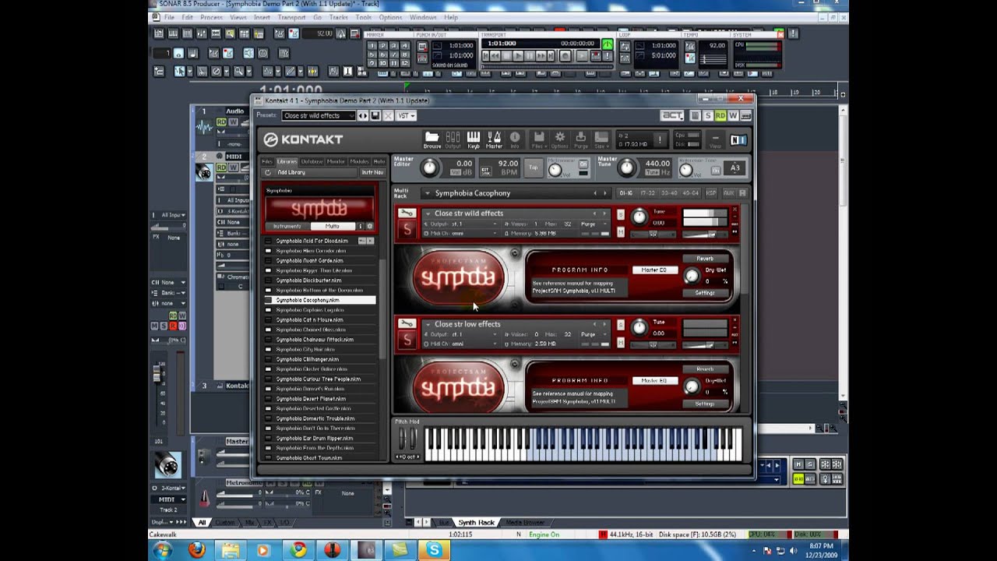The width and height of the screenshot is (997, 561).
Task: Click the SONAR transport Stop button
Action: pyautogui.click(x=506, y=56)
